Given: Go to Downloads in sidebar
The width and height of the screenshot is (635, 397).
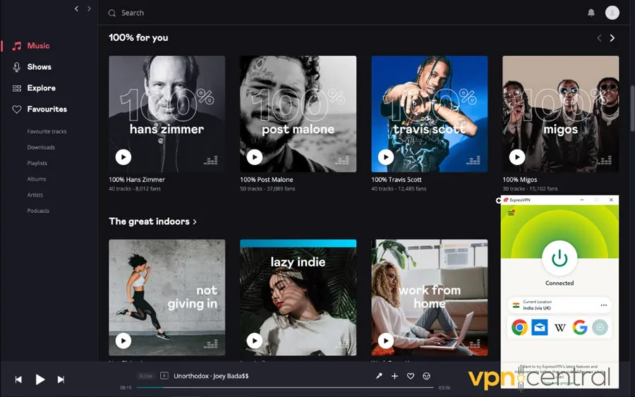Looking at the screenshot, I should [41, 147].
